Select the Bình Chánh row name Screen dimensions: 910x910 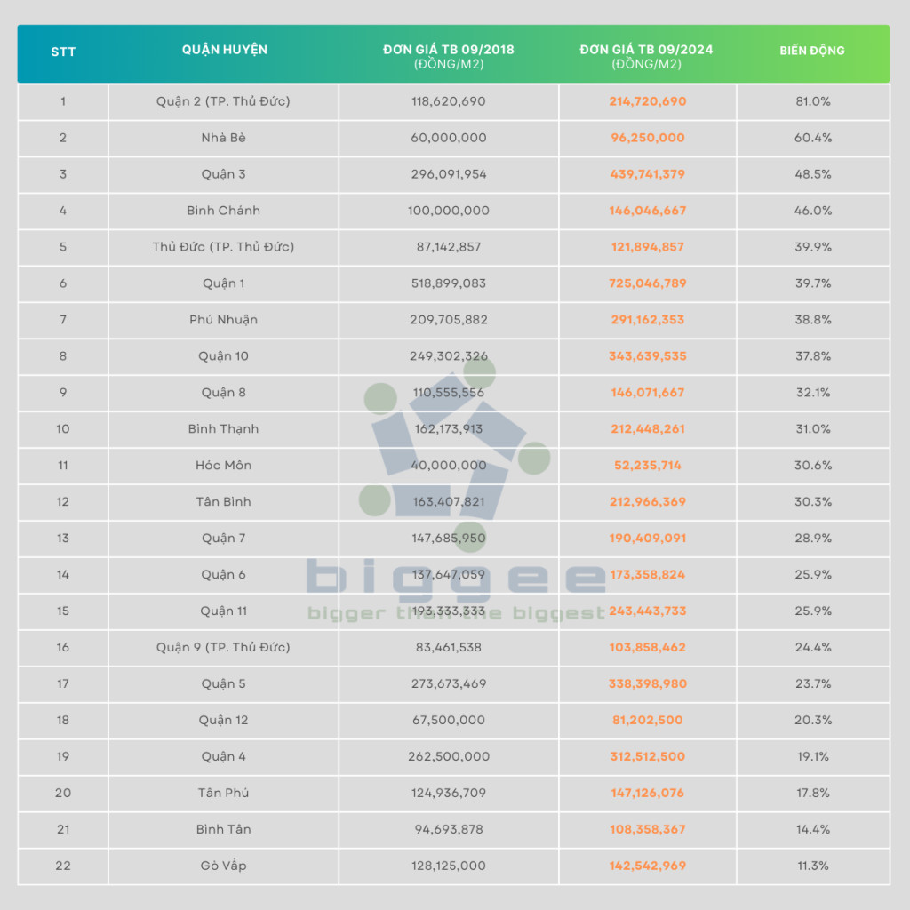coord(223,211)
